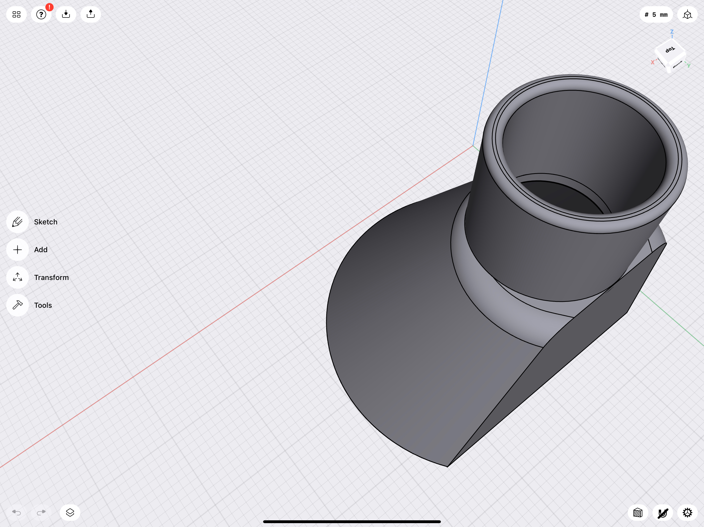Open the Sketch menu label
The image size is (704, 527).
tap(46, 222)
